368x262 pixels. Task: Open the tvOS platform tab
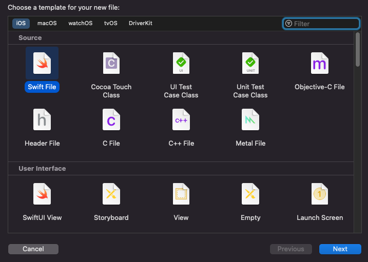coord(110,23)
